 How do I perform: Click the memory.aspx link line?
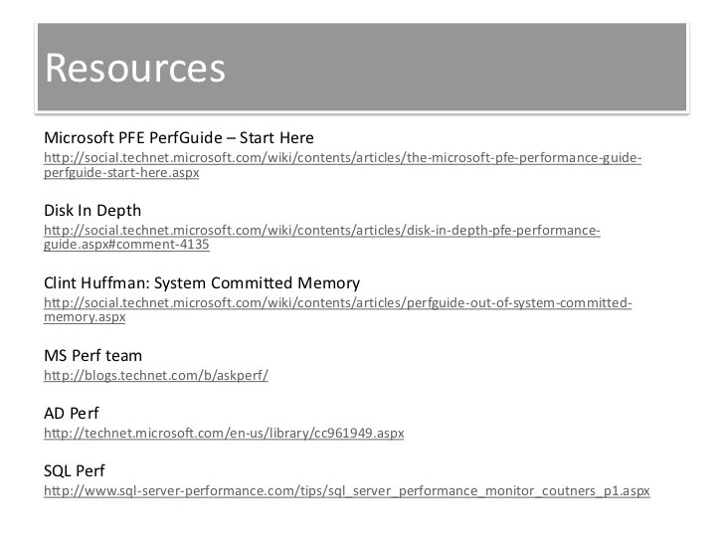(85, 317)
